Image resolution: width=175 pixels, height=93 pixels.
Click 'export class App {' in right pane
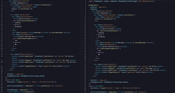tap(96, 86)
